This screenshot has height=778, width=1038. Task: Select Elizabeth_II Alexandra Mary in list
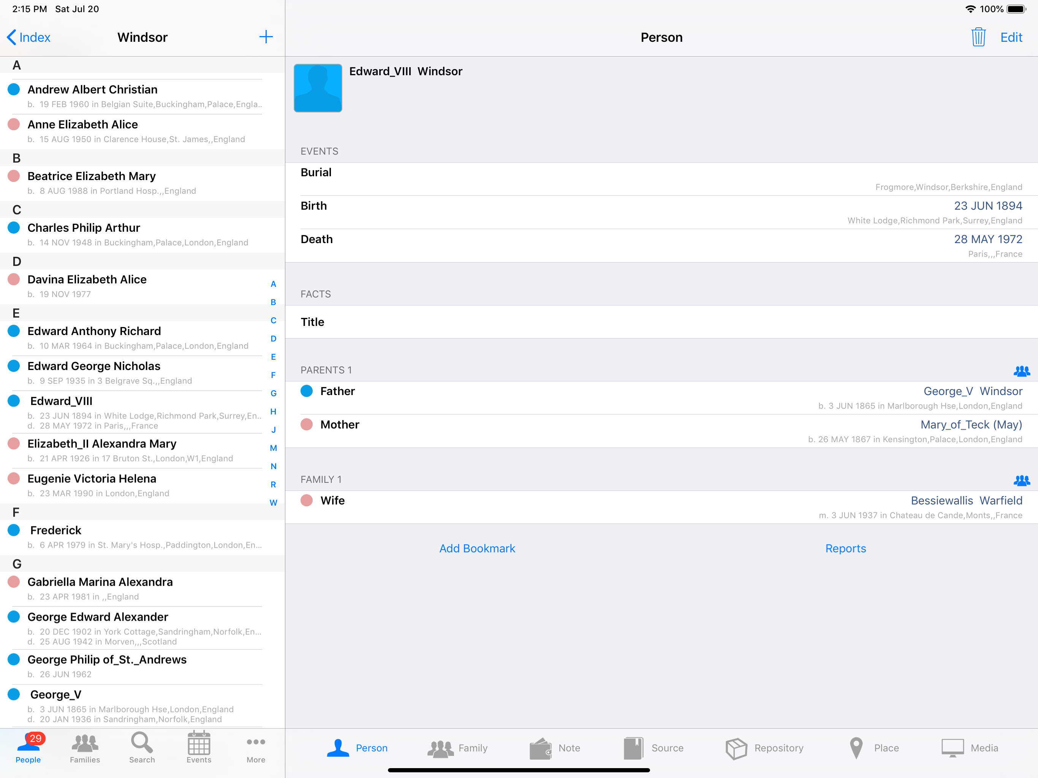click(x=142, y=451)
